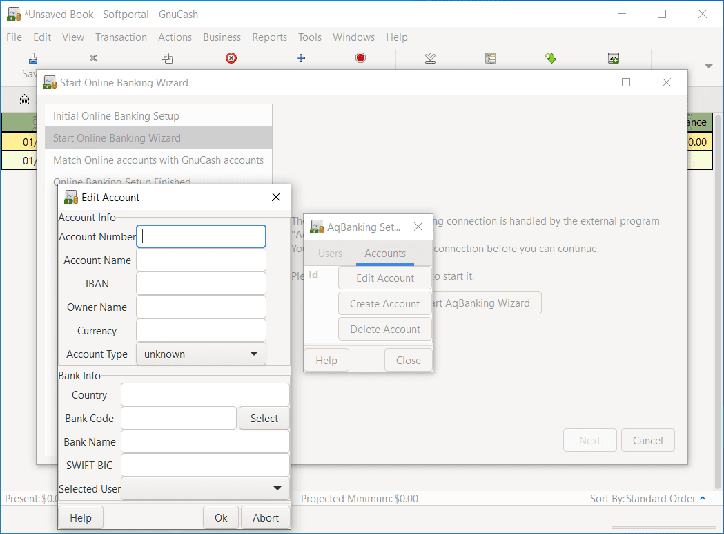Expand the Account Type dropdown
724x534 pixels.
201,354
